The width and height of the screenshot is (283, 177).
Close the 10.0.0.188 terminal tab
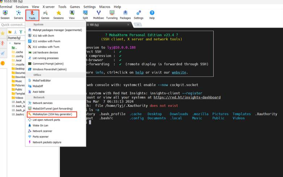click(x=128, y=25)
